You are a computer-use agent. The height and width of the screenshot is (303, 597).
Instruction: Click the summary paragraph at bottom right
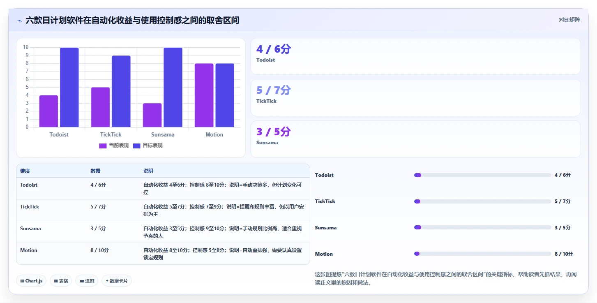tap(446, 278)
